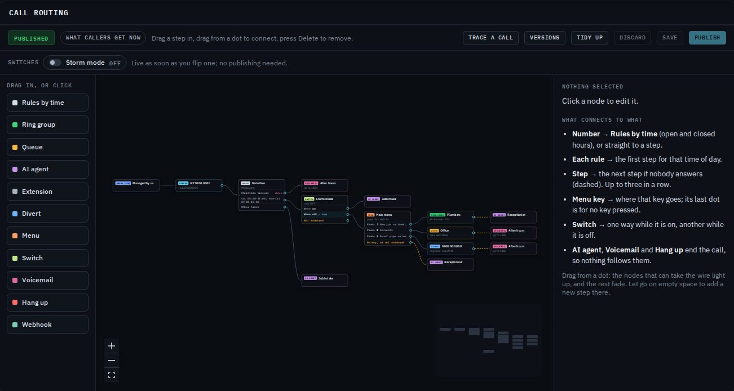The width and height of the screenshot is (734, 391).
Task: Add a Voicemail step
Action: click(47, 280)
